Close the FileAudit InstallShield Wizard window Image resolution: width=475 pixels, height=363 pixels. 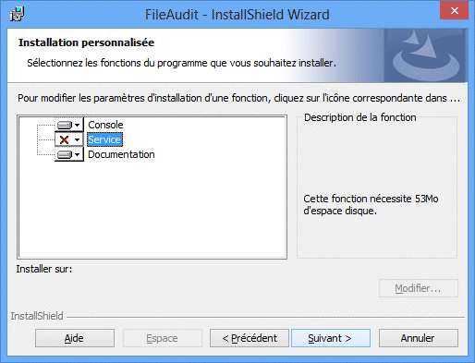pyautogui.click(x=454, y=11)
